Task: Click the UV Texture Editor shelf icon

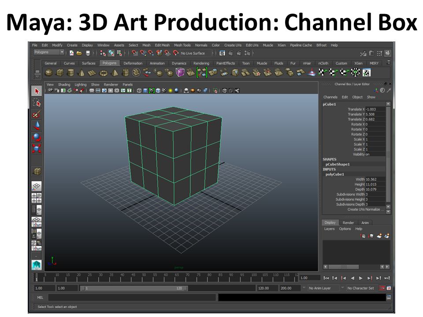Action: pyautogui.click(x=366, y=73)
